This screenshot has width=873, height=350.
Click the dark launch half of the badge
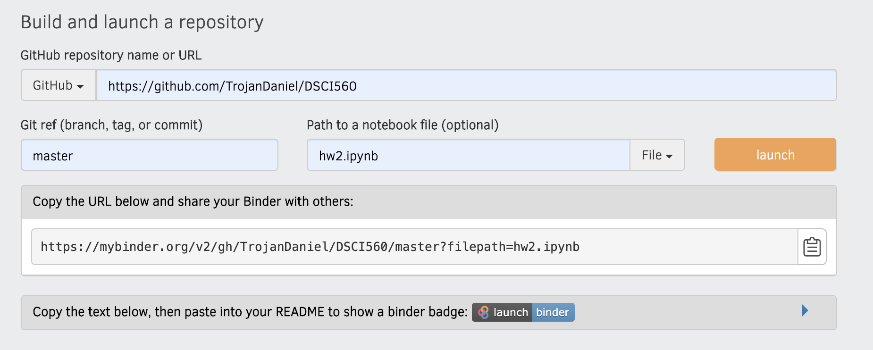(503, 312)
